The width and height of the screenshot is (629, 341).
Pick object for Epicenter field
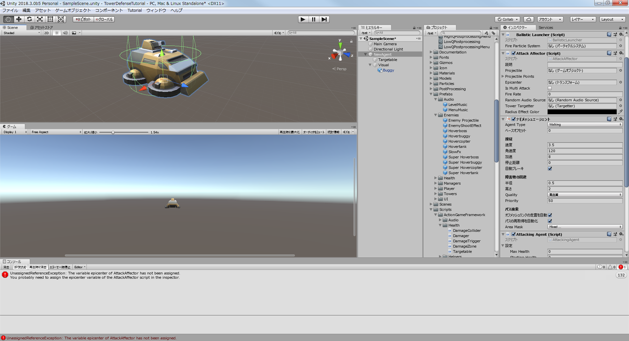coord(620,82)
